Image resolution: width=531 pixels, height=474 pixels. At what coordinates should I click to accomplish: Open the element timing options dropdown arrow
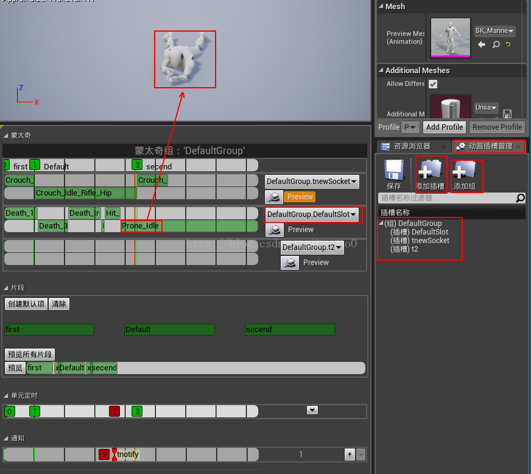point(312,410)
